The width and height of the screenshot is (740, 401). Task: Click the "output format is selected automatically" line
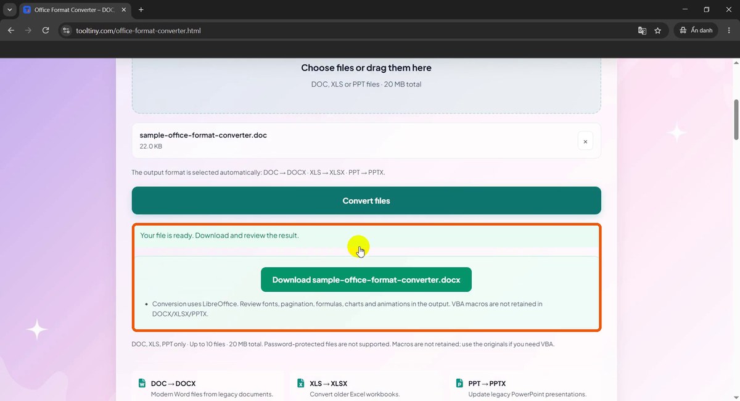click(258, 173)
